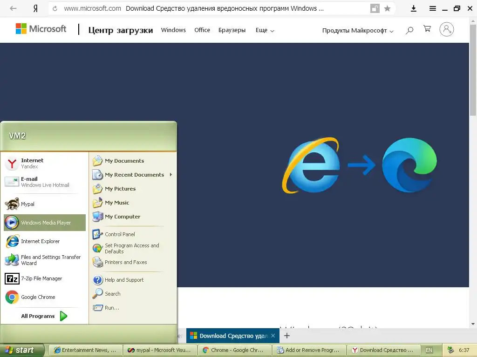Open My Documents folder
477x357 pixels.
coord(133,161)
